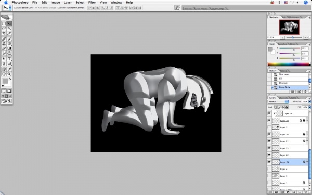Select the Type tool
This screenshot has width=312, height=195.
point(9,59)
